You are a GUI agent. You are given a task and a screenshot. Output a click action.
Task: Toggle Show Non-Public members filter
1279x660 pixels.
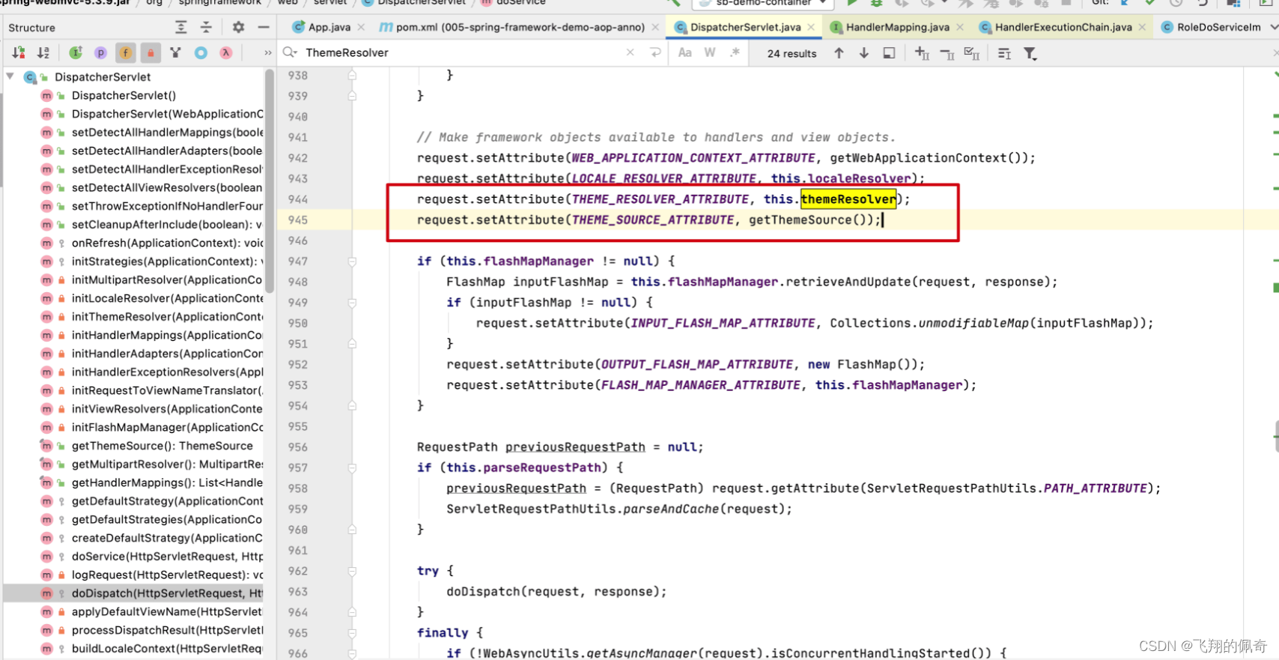151,52
